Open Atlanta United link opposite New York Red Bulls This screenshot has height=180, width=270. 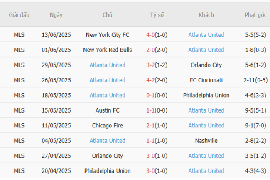tap(206, 50)
